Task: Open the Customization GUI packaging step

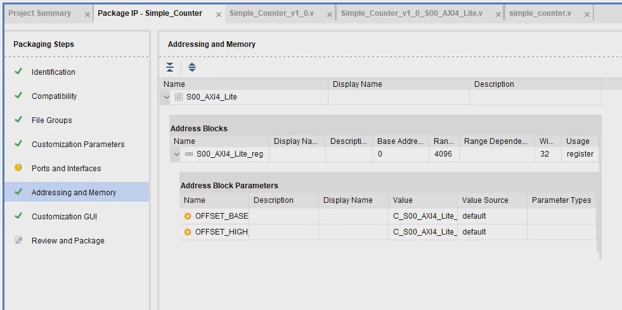Action: 64,216
